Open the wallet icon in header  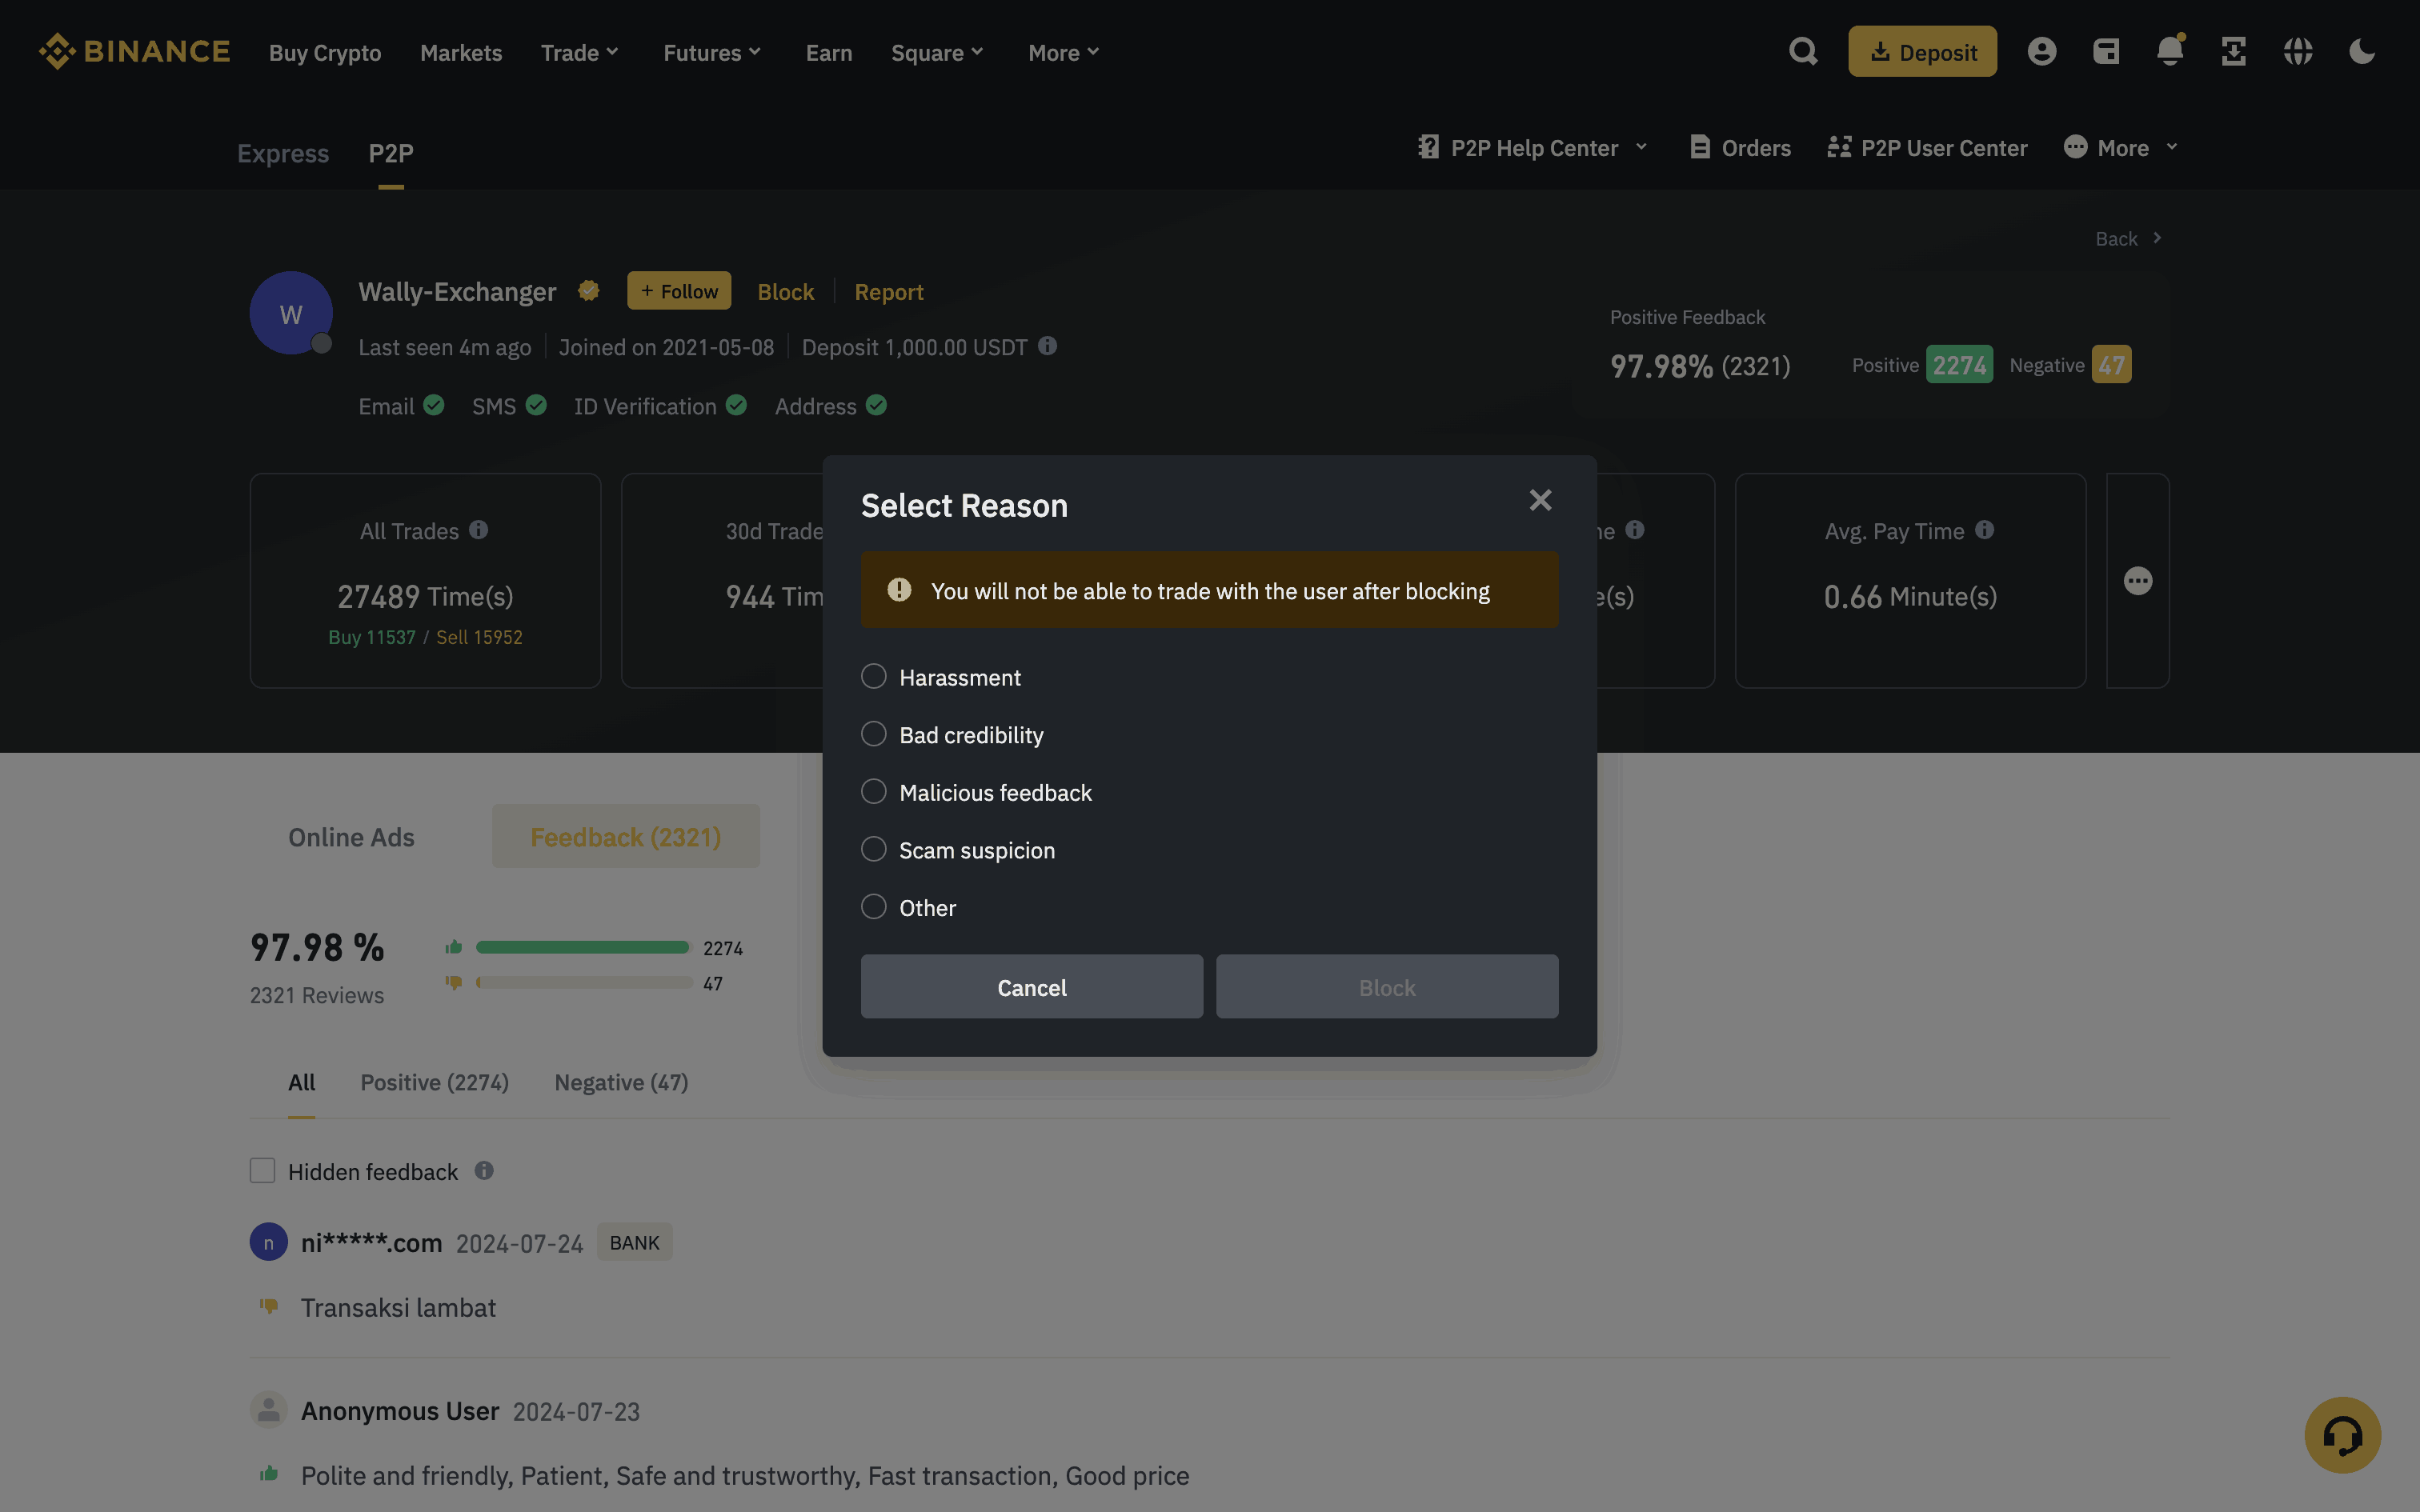coord(2106,51)
